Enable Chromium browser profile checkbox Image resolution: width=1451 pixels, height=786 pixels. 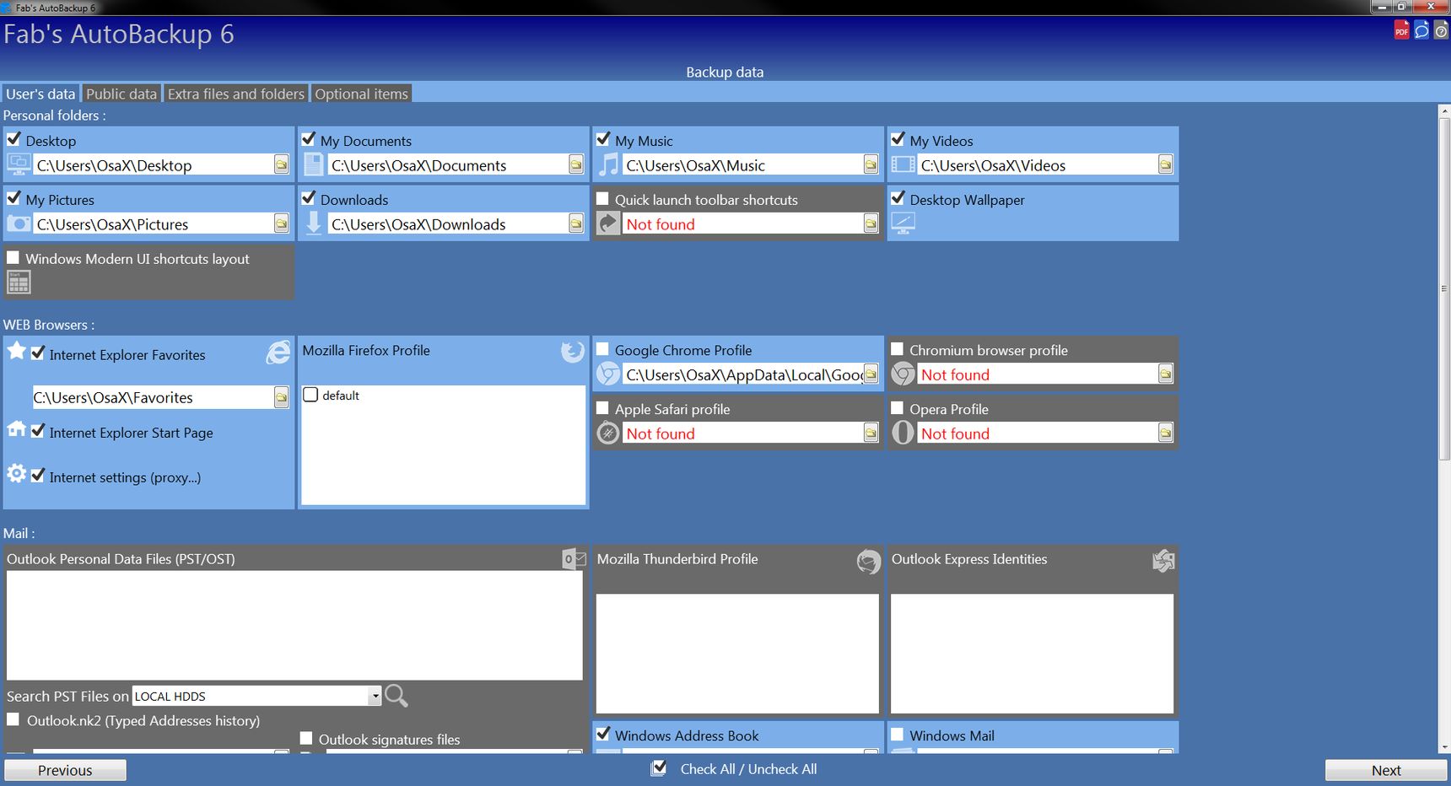(x=897, y=349)
